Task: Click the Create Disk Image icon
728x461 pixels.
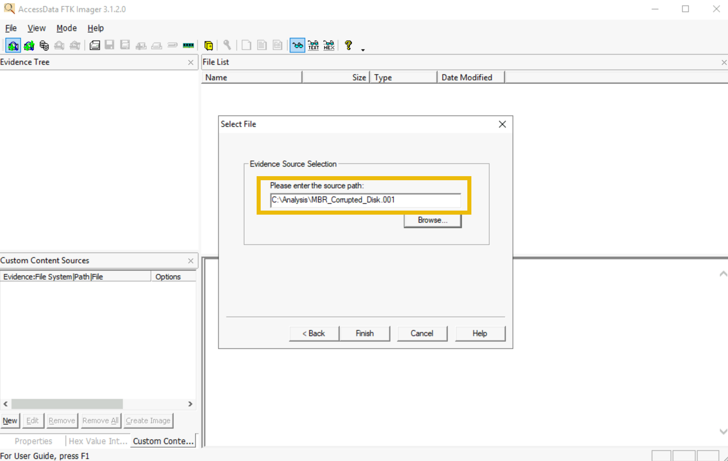Action: [95, 45]
